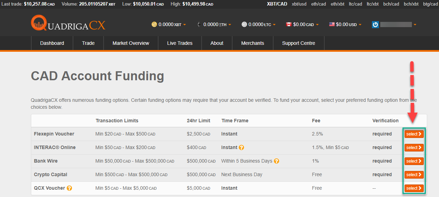This screenshot has height=197, width=439.
Task: Click the $400 CAD 24hr limit
Action: [196, 147]
